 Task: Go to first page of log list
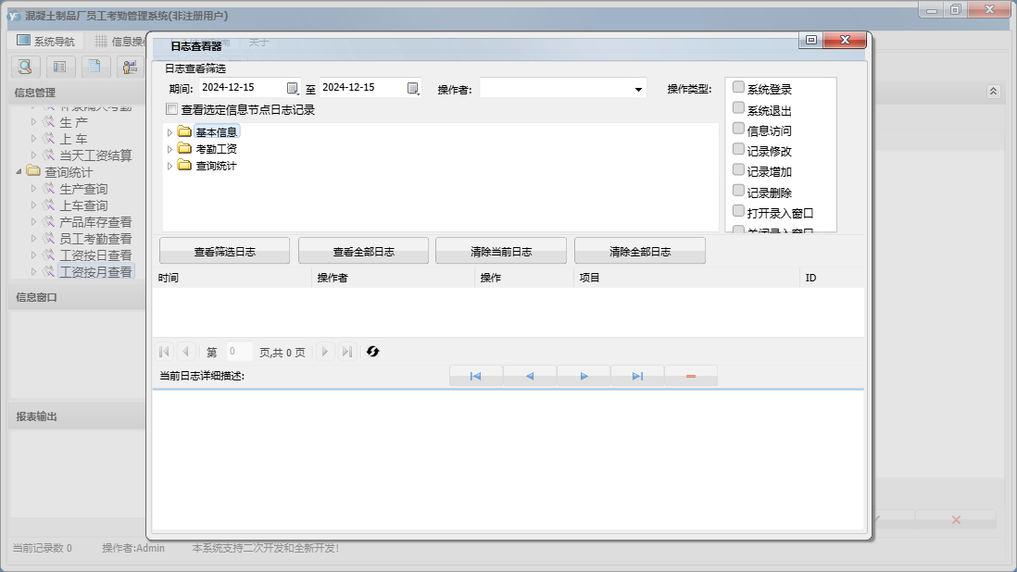coord(164,352)
